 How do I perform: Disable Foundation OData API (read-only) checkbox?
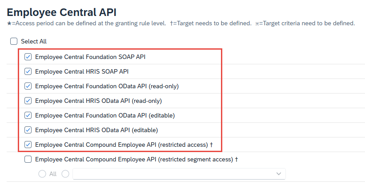click(28, 86)
